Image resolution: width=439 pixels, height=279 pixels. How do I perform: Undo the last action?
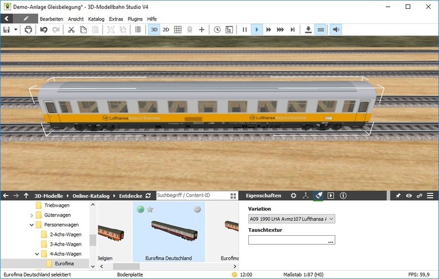coord(44,30)
